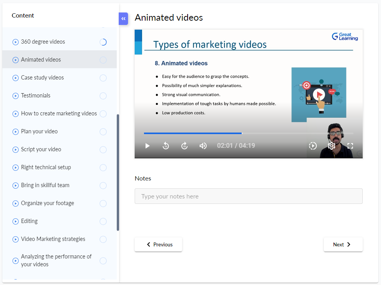Viewport: 381px width, 285px height.
Task: Play the Animated videos lecture
Action: (147, 146)
